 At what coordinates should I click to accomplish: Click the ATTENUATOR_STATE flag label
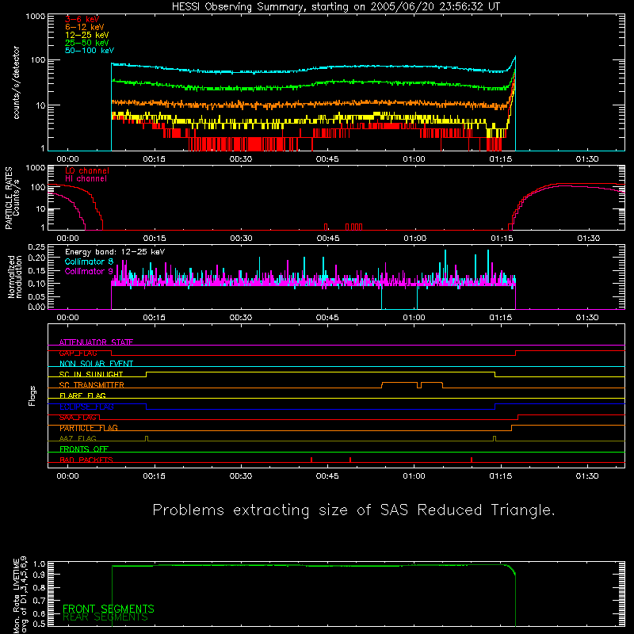tap(96, 342)
